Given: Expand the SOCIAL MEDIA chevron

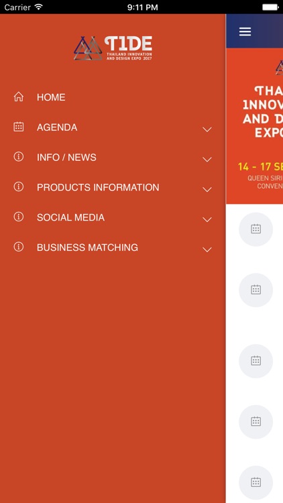Looking at the screenshot, I should tap(207, 220).
